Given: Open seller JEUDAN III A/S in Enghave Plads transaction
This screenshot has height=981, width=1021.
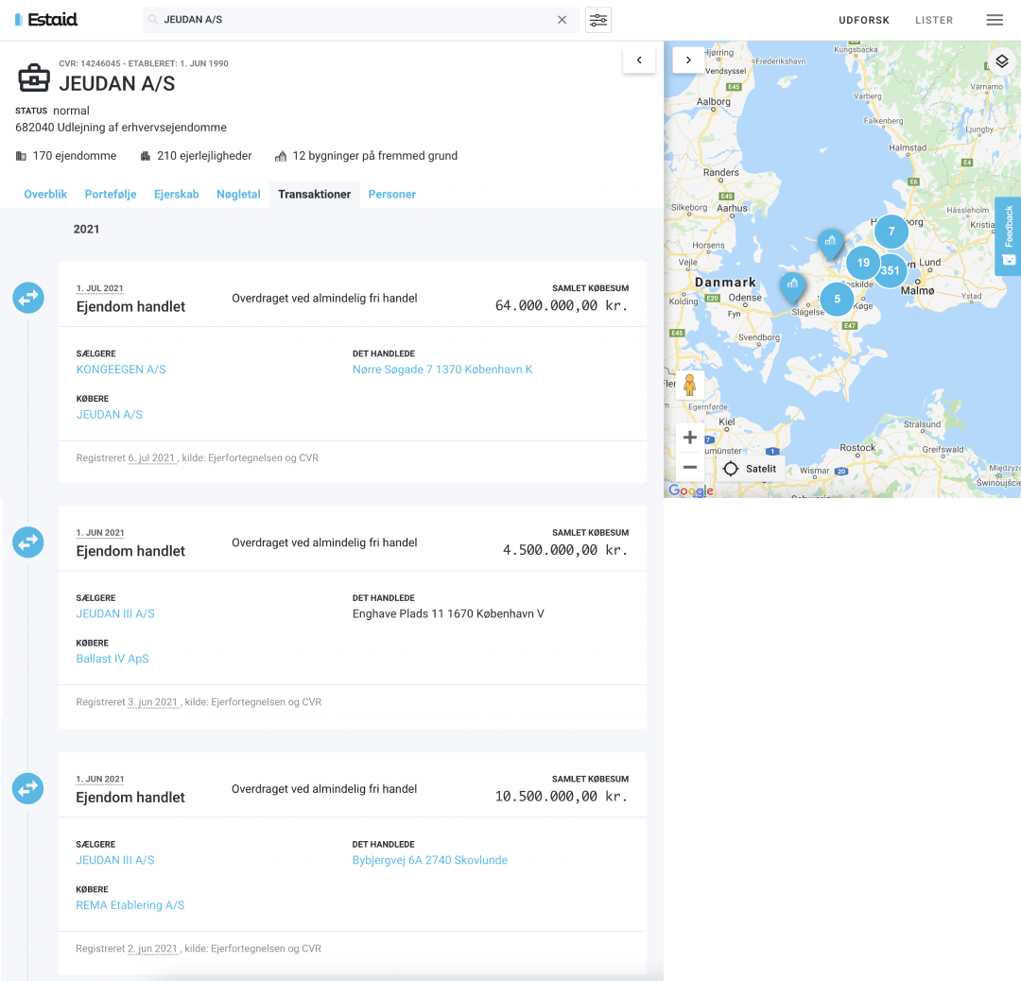Looking at the screenshot, I should point(115,613).
